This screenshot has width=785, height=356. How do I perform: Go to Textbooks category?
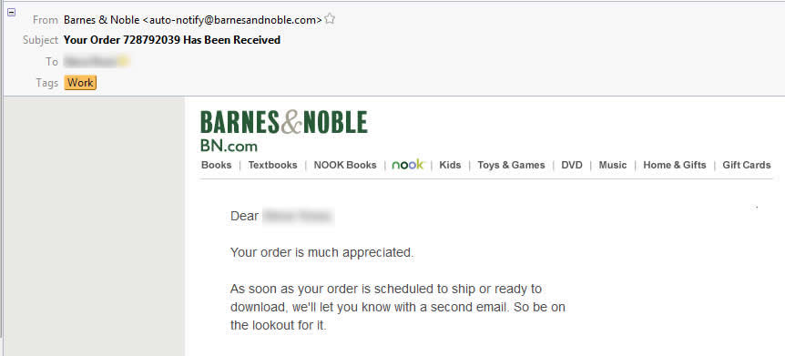pyautogui.click(x=272, y=165)
